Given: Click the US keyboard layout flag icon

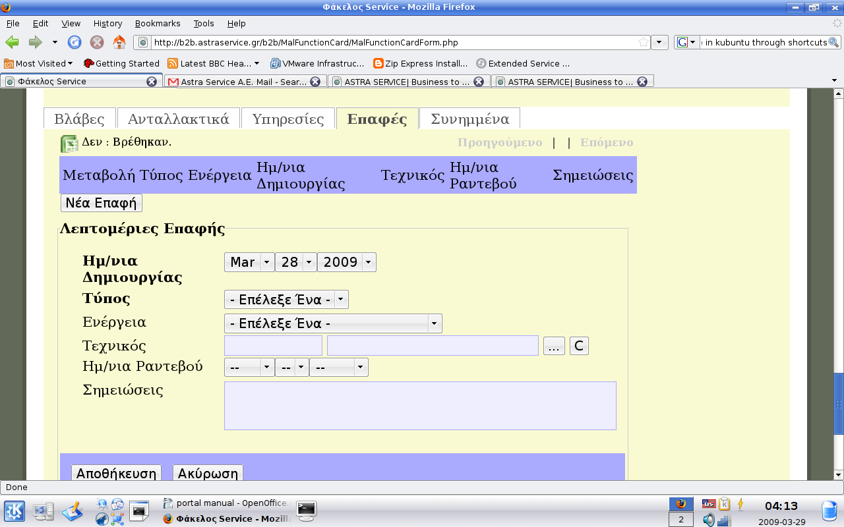Looking at the screenshot, I should point(709,504).
